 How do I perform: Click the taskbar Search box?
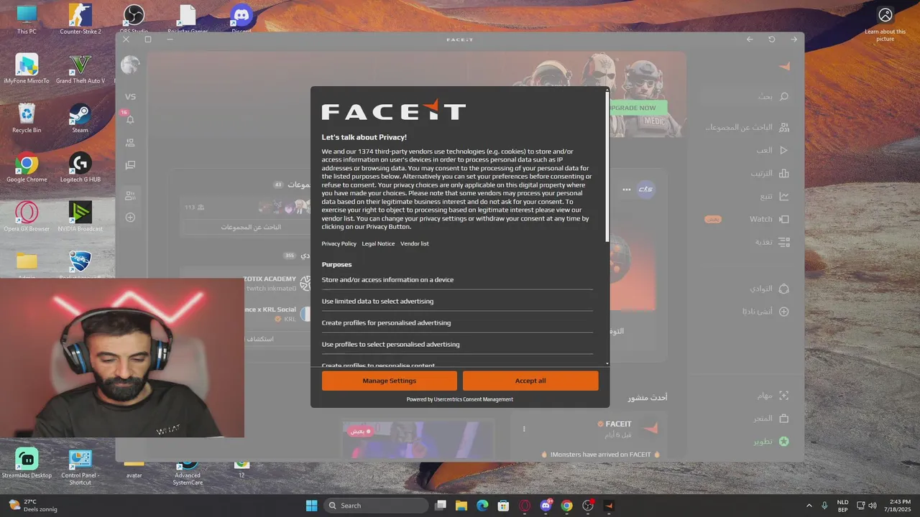pyautogui.click(x=375, y=506)
